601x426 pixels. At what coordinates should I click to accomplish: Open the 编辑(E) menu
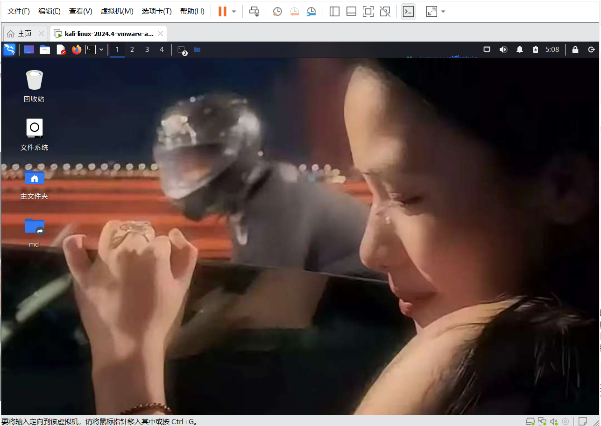(x=49, y=11)
